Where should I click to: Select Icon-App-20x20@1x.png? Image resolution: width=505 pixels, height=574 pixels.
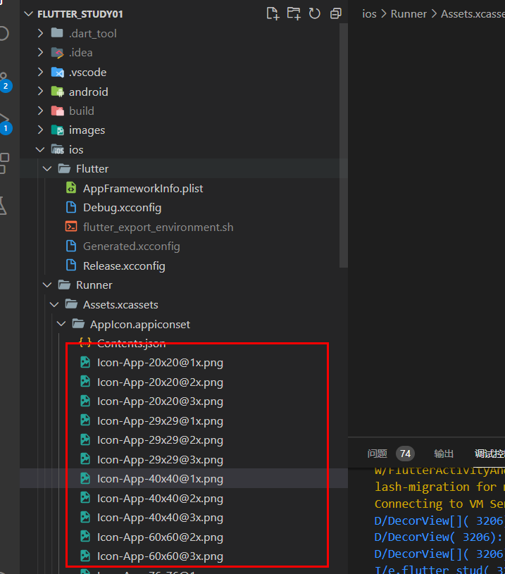(x=160, y=363)
